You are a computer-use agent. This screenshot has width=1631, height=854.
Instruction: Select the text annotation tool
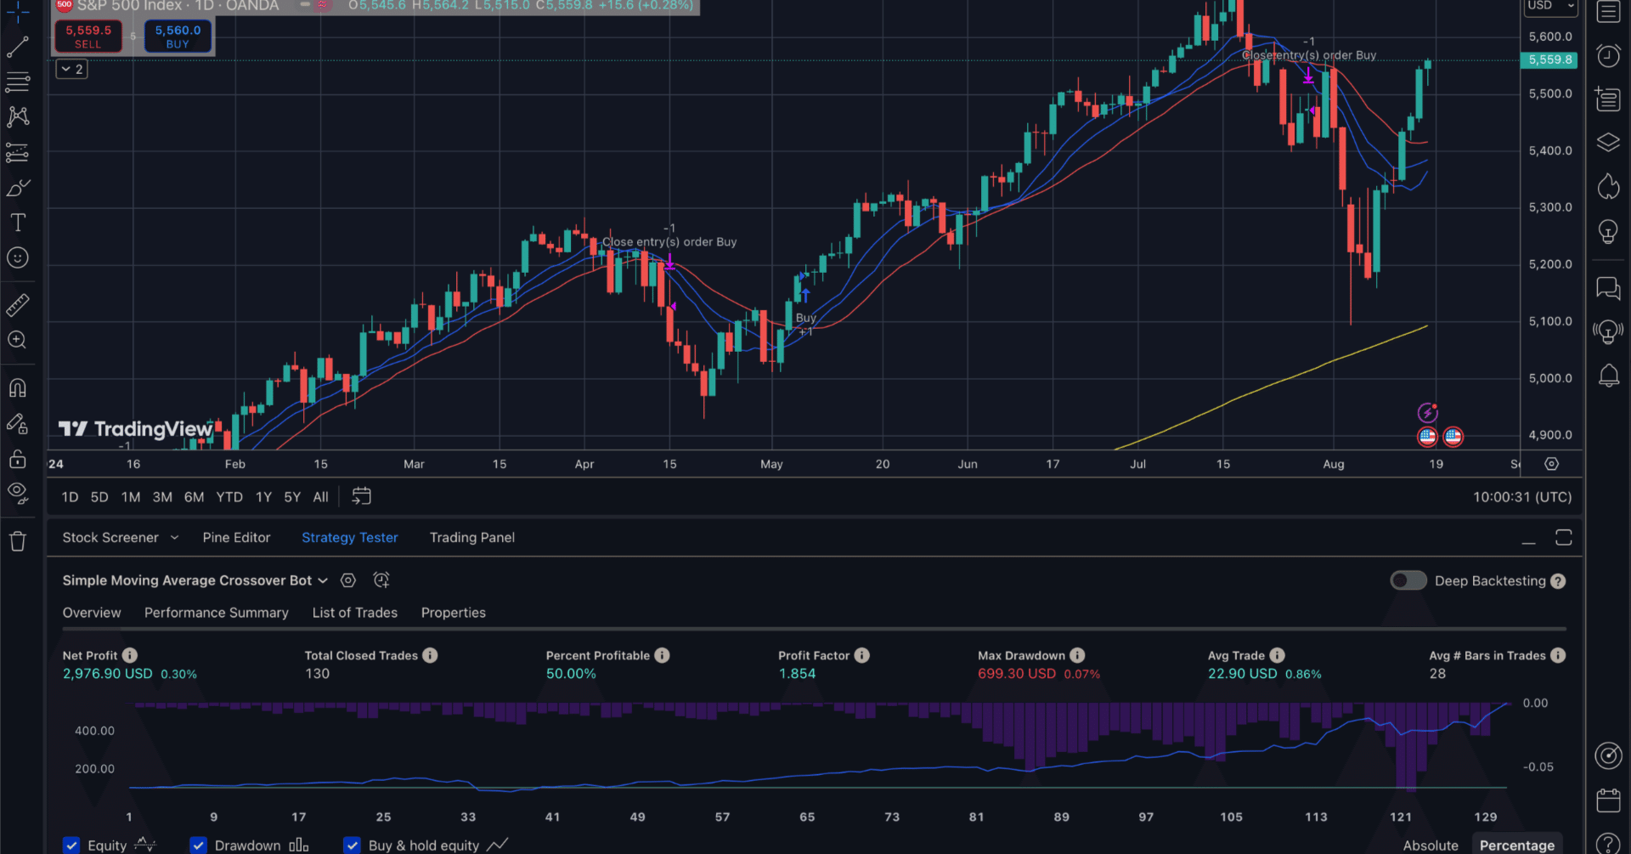click(x=18, y=223)
